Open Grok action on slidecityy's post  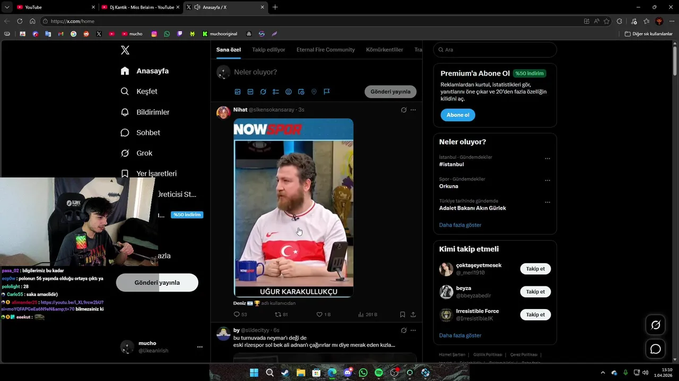404,330
